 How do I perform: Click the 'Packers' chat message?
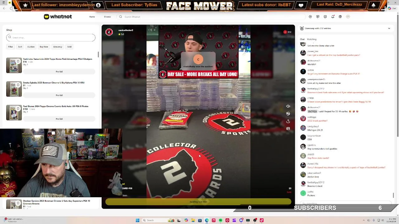tap(311, 195)
